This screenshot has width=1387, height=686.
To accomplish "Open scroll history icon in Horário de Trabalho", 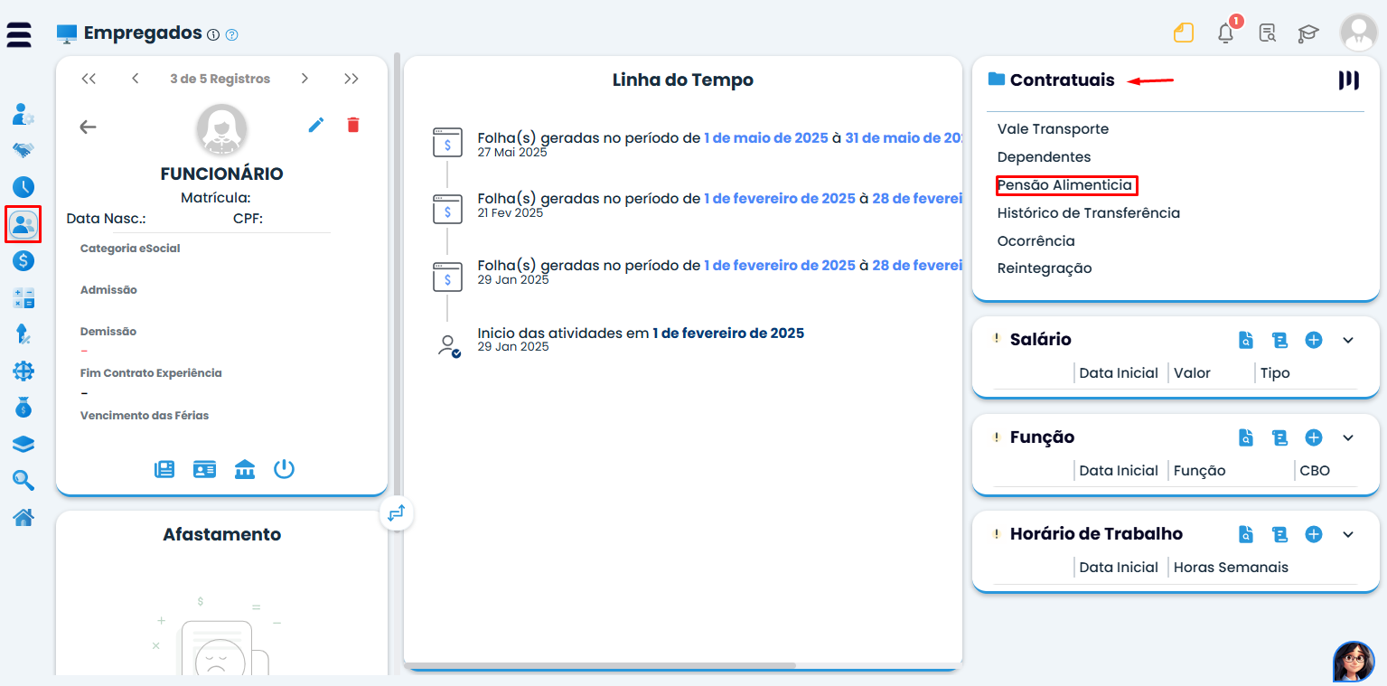I will pyautogui.click(x=1279, y=534).
